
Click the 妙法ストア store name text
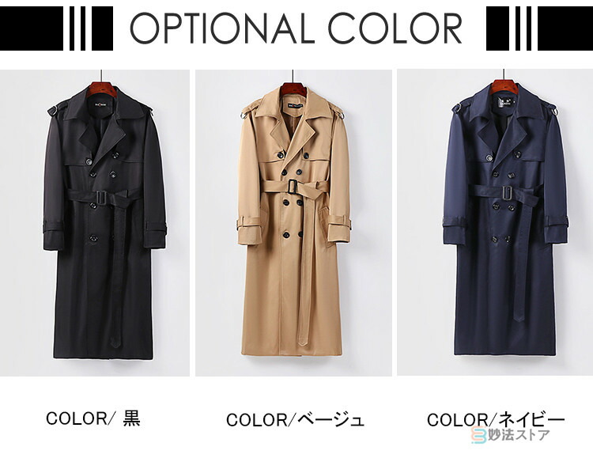click(x=519, y=435)
